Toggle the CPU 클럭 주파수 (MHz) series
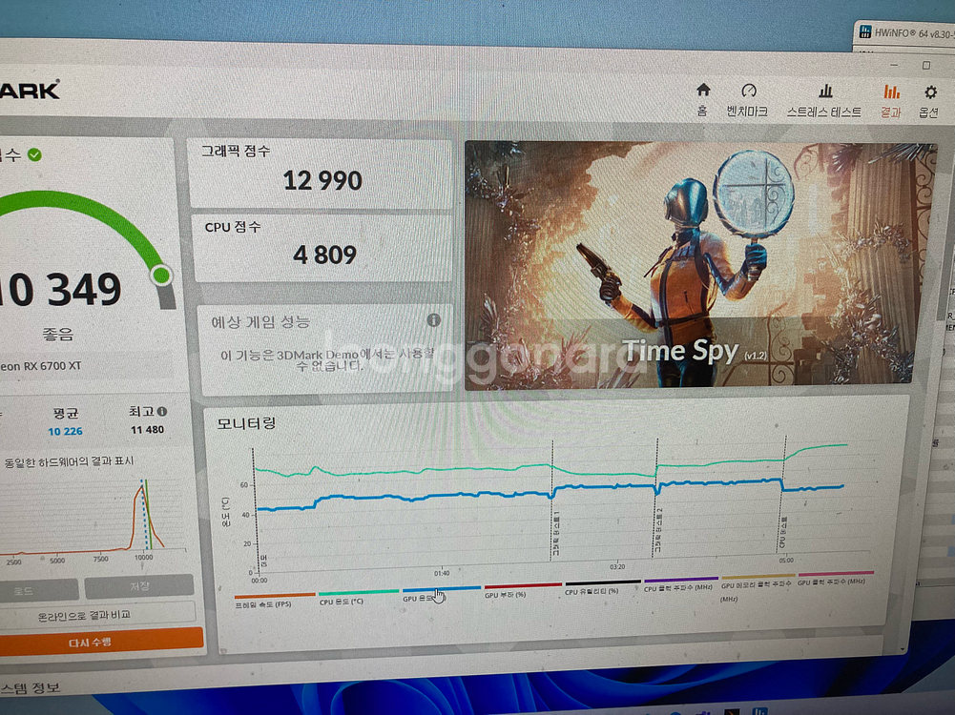This screenshot has width=955, height=715. pyautogui.click(x=680, y=584)
